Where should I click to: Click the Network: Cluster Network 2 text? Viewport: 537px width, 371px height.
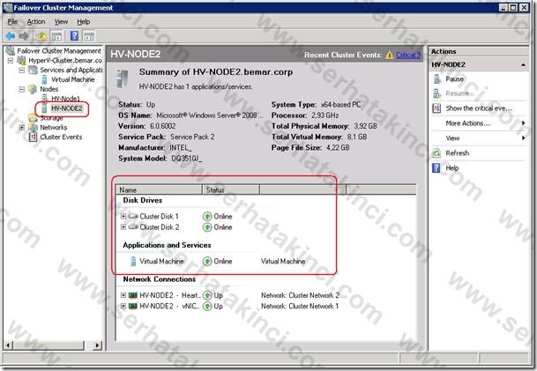(300, 295)
